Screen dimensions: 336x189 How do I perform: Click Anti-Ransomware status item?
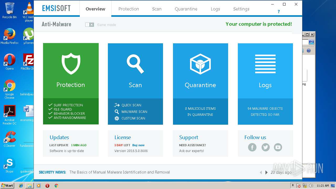tap(67, 118)
